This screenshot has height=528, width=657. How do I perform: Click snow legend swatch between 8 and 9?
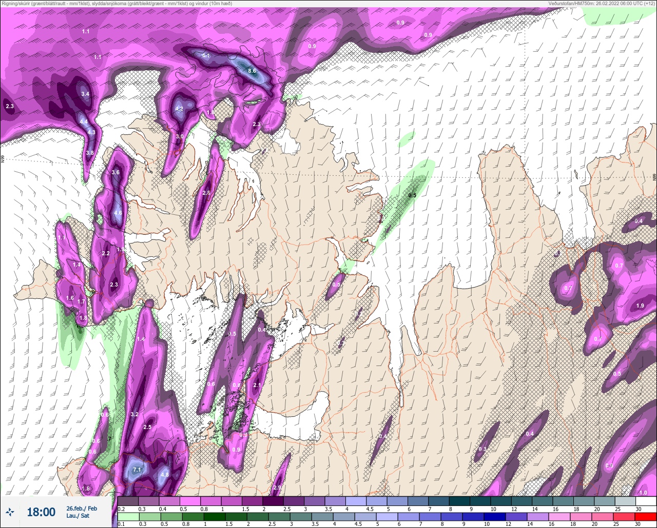pyautogui.click(x=459, y=501)
